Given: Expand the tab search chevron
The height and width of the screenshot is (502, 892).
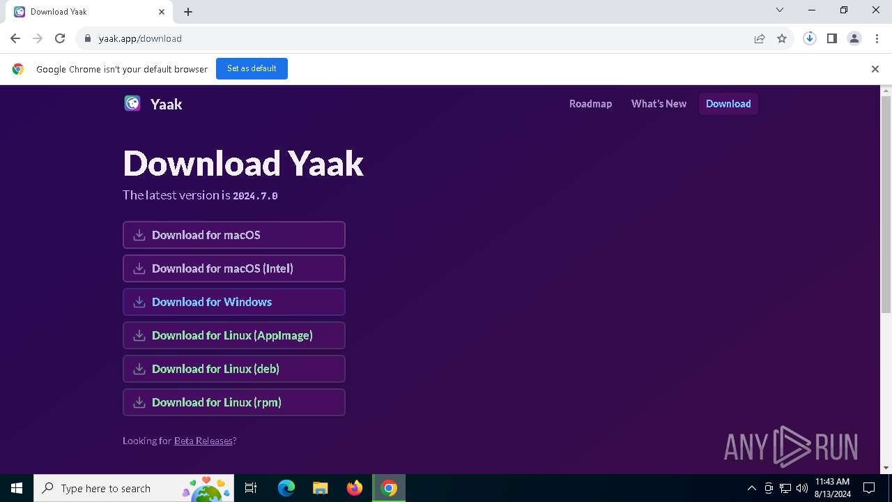Looking at the screenshot, I should [x=780, y=10].
